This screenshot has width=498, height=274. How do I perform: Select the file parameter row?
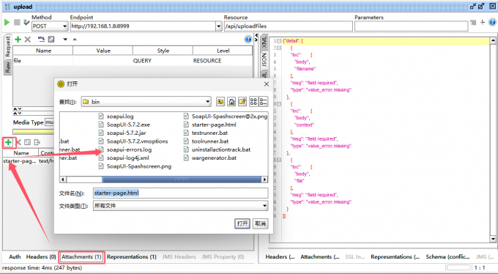133,61
